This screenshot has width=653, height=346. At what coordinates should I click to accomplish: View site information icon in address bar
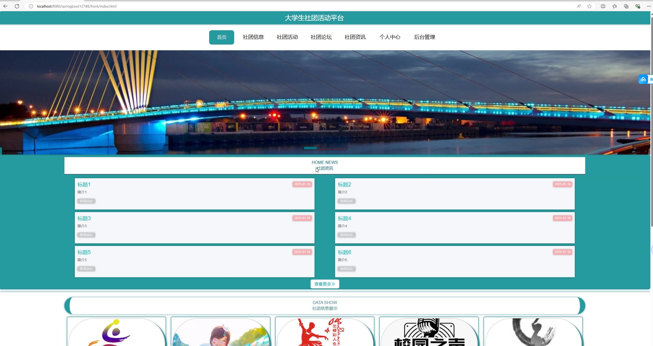31,6
